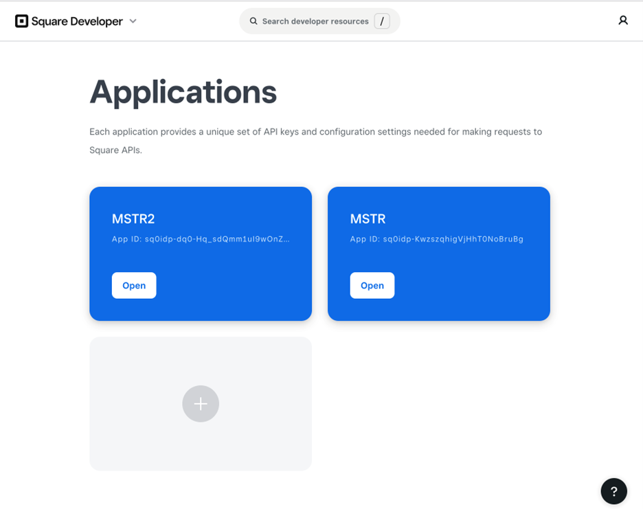This screenshot has width=643, height=509.
Task: Open the help question mark button
Action: [x=613, y=491]
